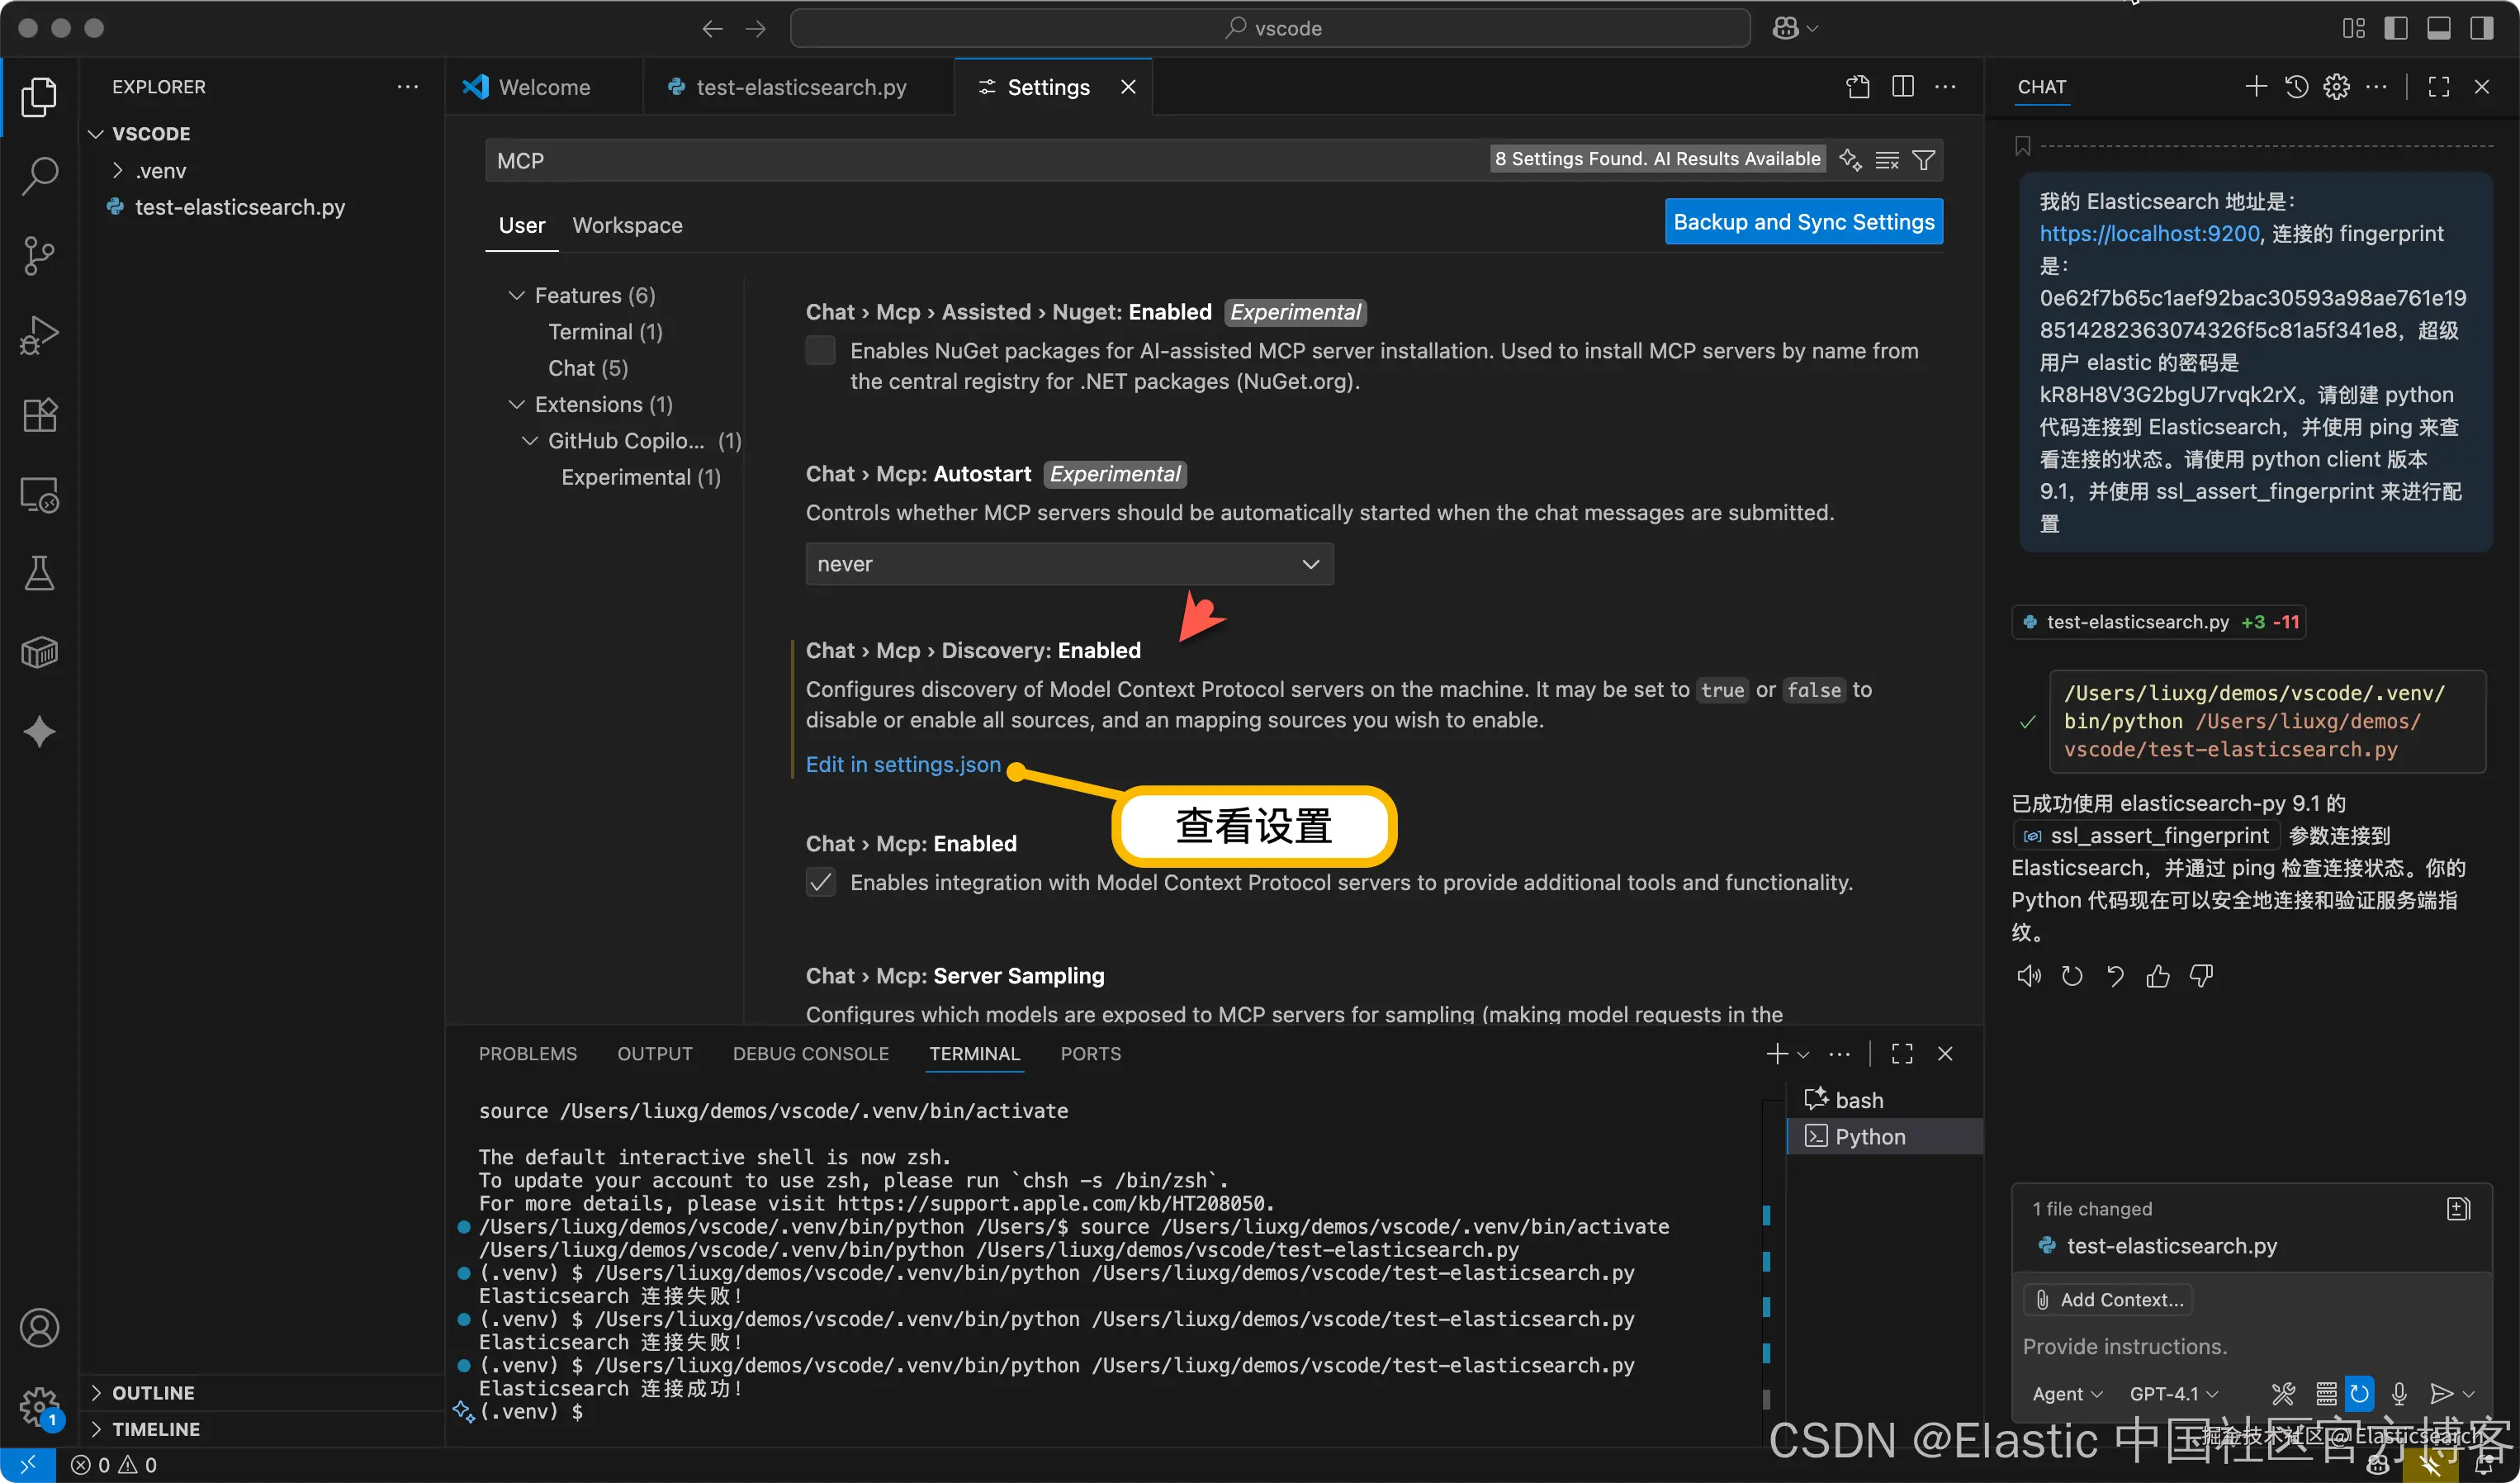Image resolution: width=2520 pixels, height=1483 pixels.
Task: Retry the chat response
Action: [x=2072, y=975]
